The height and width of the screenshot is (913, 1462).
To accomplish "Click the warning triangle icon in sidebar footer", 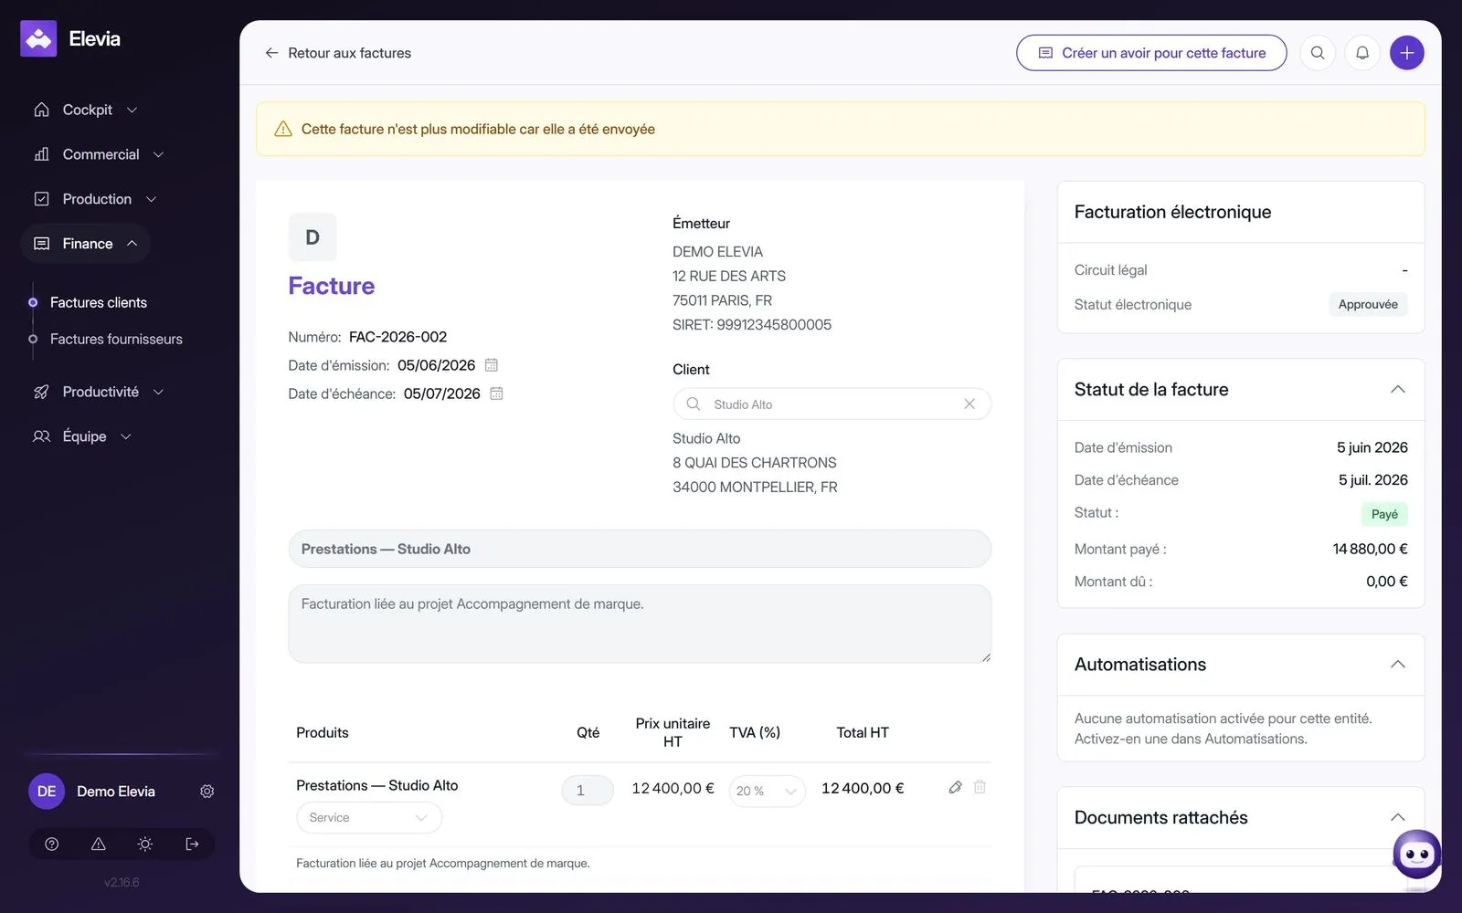I will [x=99, y=844].
